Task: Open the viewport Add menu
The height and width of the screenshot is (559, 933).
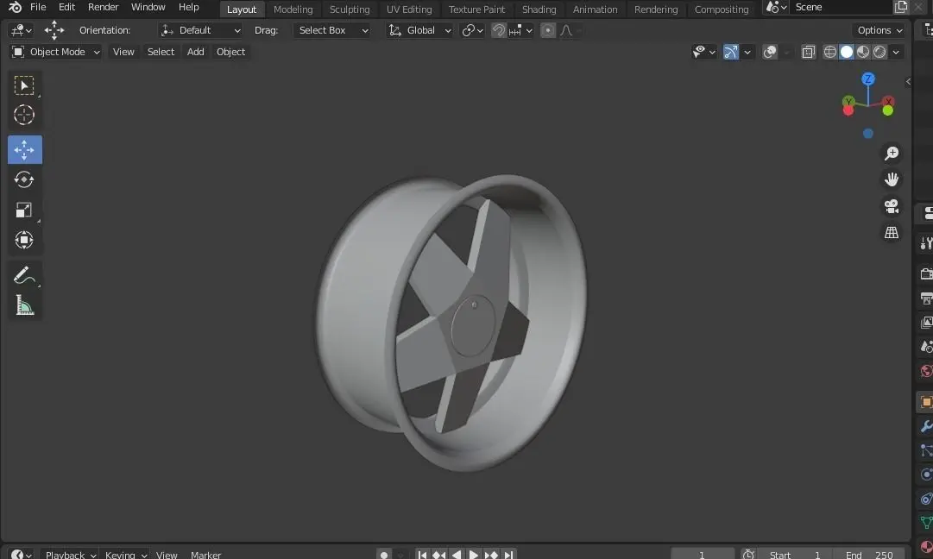Action: coord(196,52)
